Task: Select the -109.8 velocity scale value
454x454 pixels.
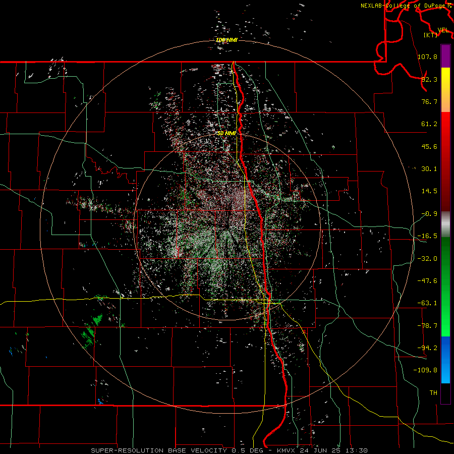Action: click(x=425, y=370)
